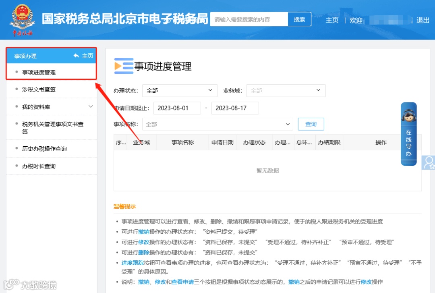Click the 查看申请 link in tips
The image size is (435, 293).
182,282
